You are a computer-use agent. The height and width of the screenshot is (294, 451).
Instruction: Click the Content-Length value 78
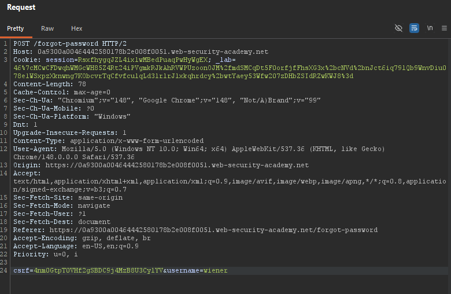click(x=82, y=84)
